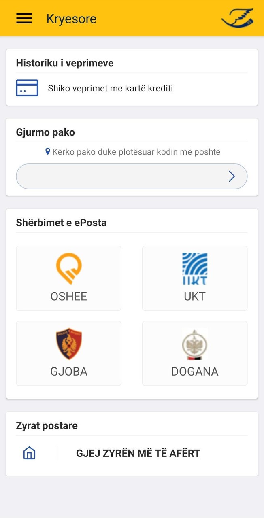
Task: Click the home icon under Zyrat postare
Action: coord(29,453)
